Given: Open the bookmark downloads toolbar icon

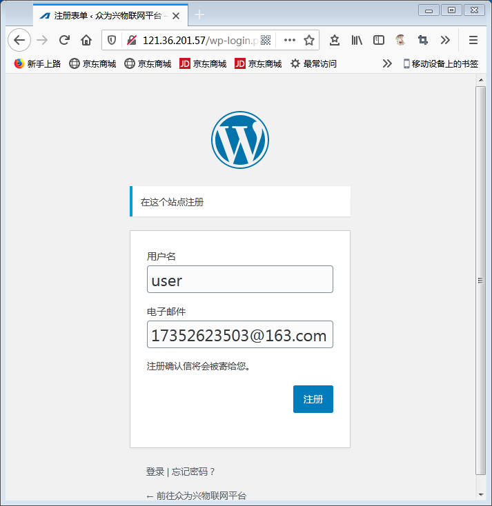Looking at the screenshot, I should tap(335, 40).
